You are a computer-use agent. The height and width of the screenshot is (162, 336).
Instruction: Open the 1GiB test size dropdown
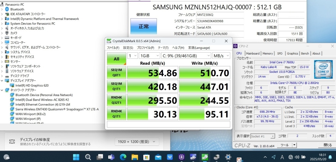149,56
